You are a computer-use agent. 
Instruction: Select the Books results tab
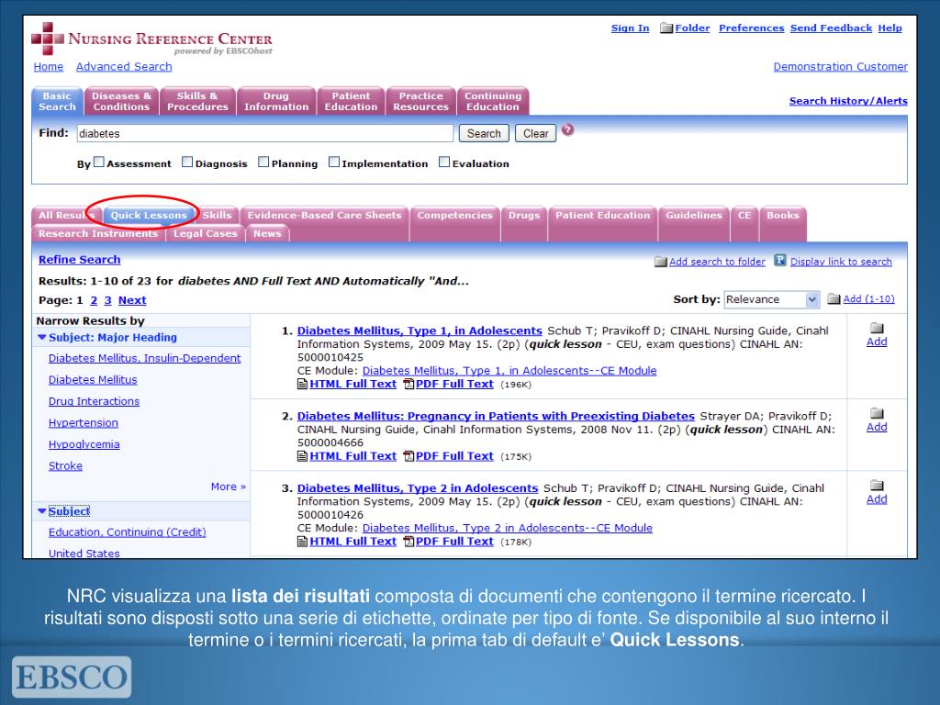tap(783, 215)
